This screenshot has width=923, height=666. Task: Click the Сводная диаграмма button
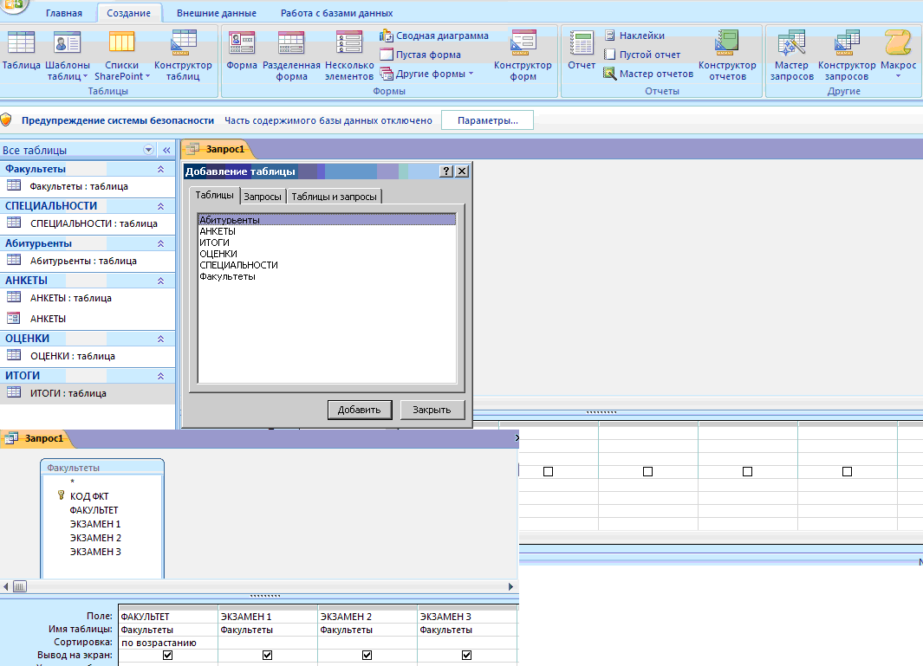point(434,36)
